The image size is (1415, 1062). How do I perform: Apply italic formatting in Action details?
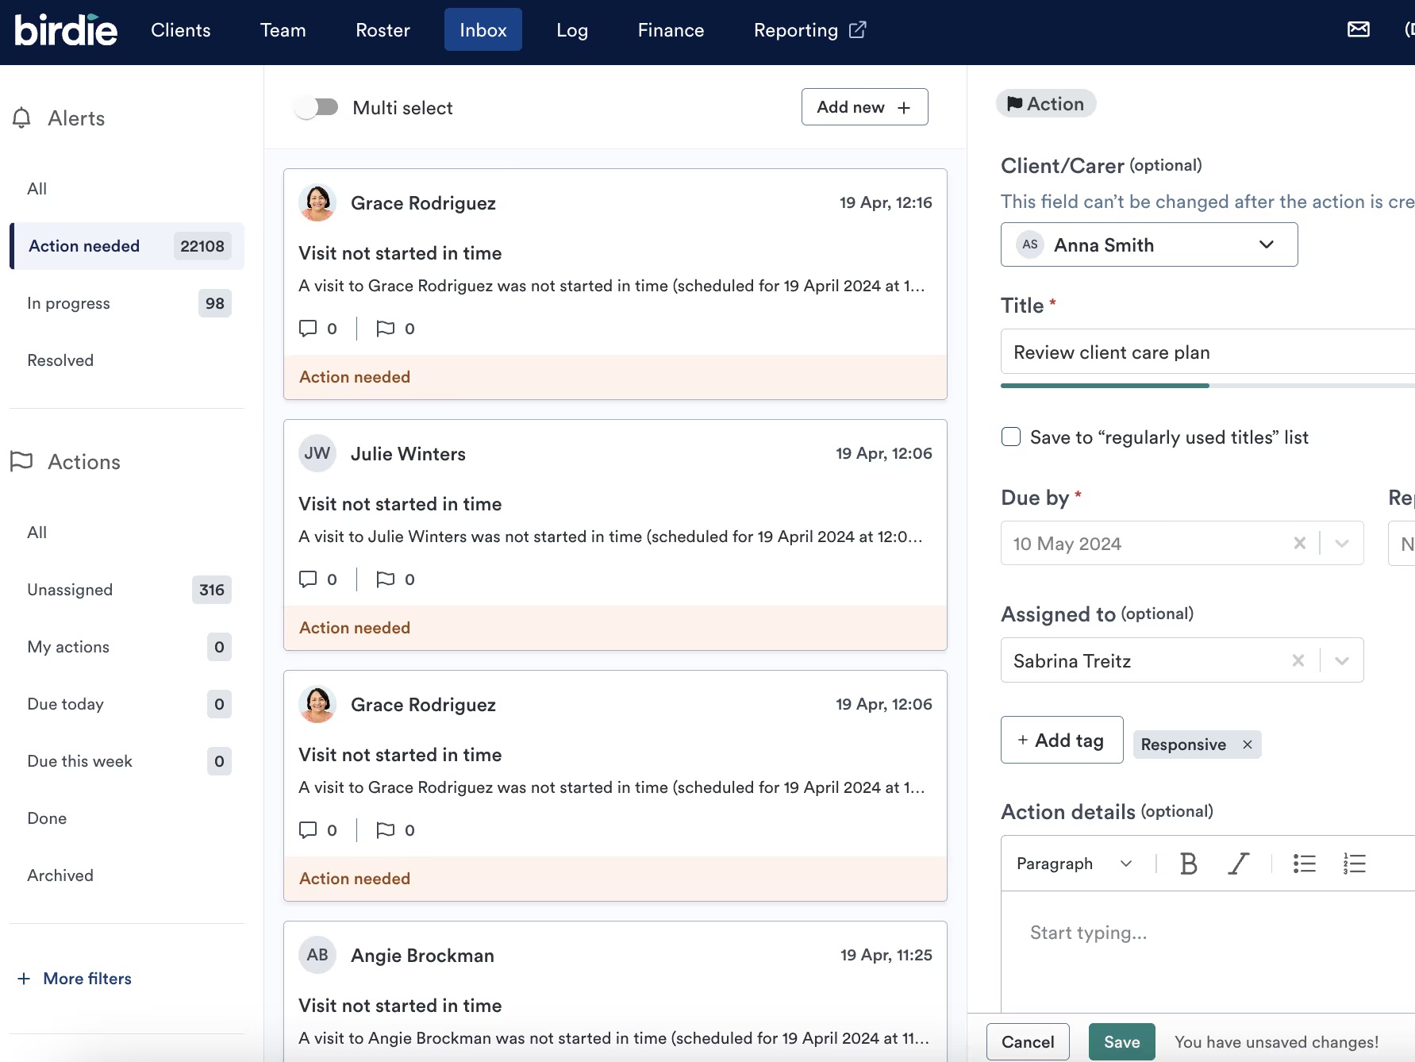[x=1238, y=864]
